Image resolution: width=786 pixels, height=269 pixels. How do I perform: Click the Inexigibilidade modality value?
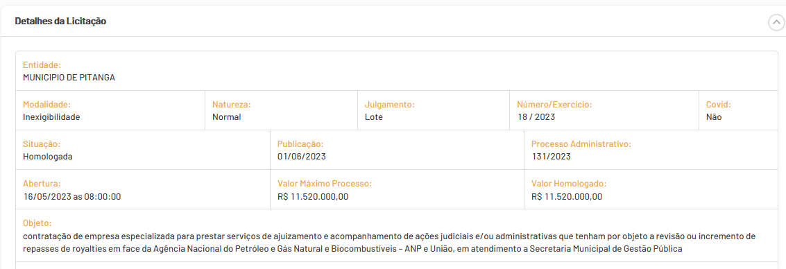pyautogui.click(x=51, y=117)
